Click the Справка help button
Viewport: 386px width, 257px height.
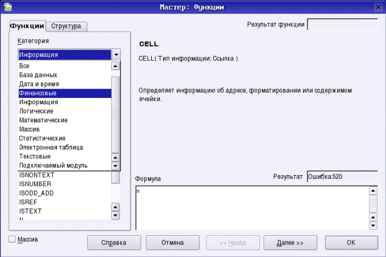point(114,243)
